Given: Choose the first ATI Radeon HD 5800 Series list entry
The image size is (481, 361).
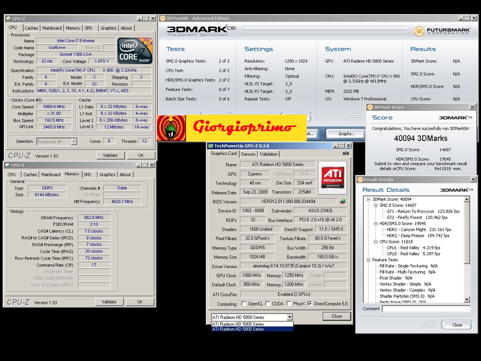Looking at the screenshot, I should click(x=252, y=324).
